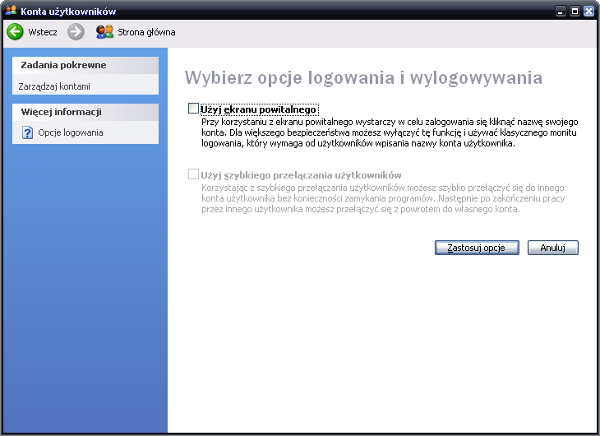Click the Wstecz text label
The width and height of the screenshot is (600, 436).
click(43, 32)
